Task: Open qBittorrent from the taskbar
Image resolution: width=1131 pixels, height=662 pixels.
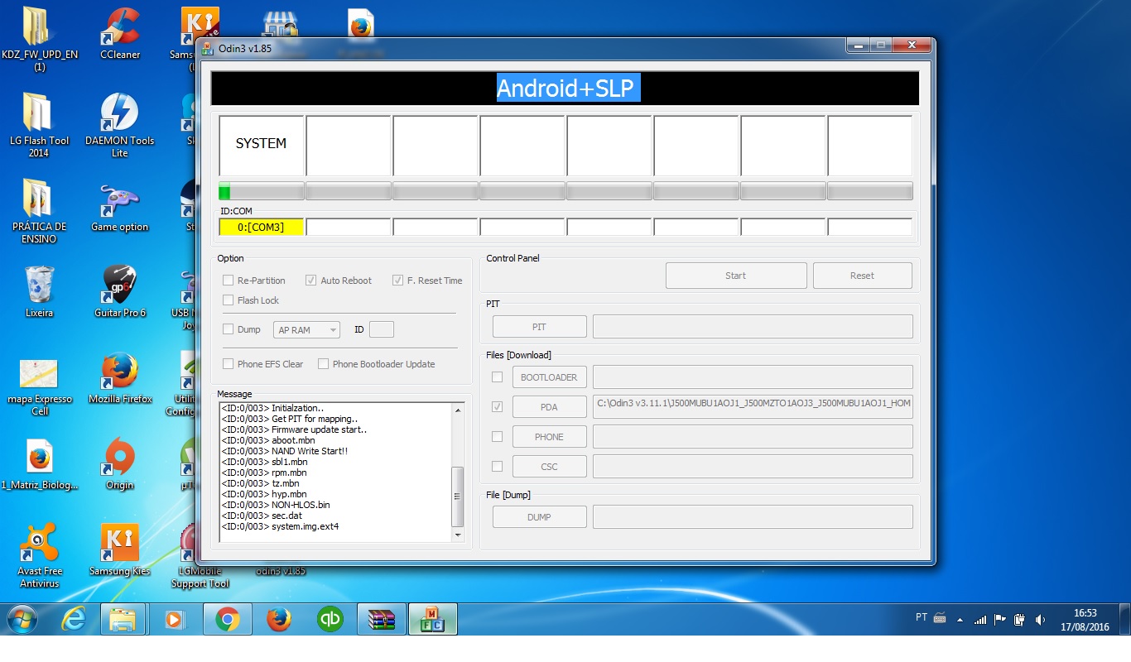Action: 330,619
